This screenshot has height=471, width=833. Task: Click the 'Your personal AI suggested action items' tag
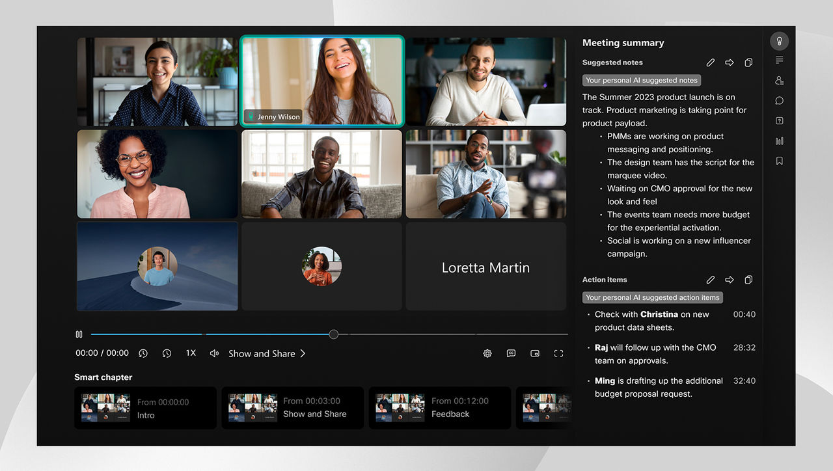point(653,297)
